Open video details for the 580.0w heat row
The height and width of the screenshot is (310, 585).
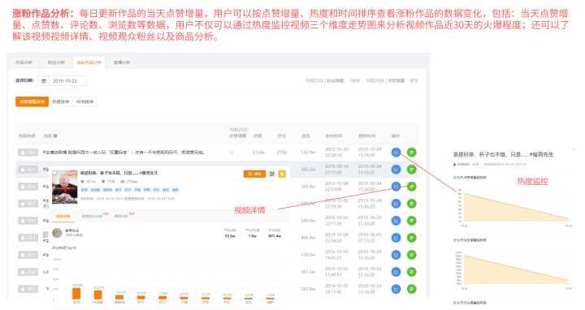tap(411, 221)
